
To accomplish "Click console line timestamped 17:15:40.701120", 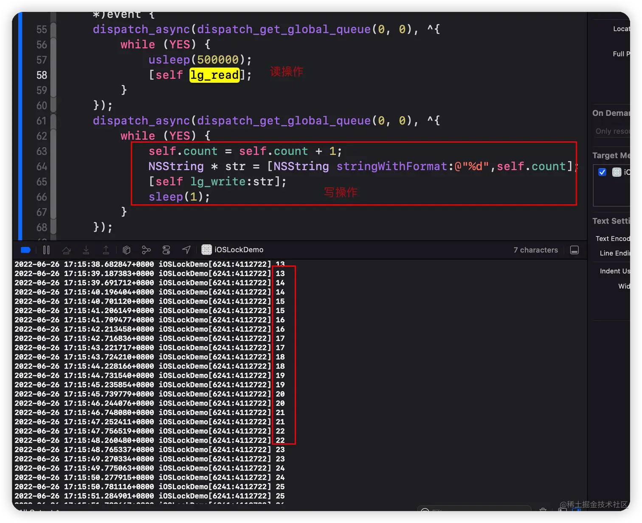I will 149,302.
